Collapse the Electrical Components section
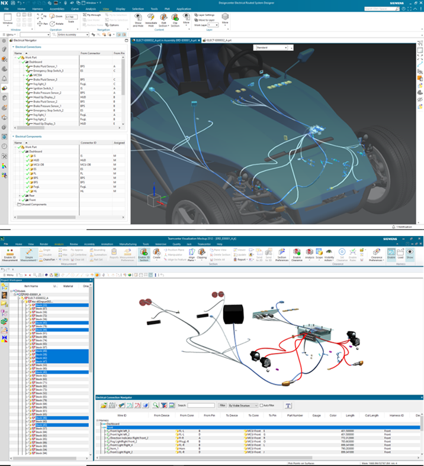The image size is (424, 466). (x=14, y=137)
